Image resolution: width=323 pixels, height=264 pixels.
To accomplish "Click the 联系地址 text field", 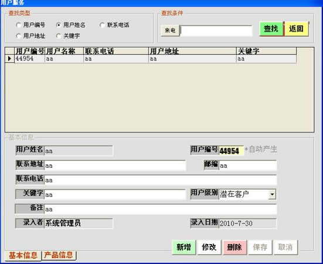I will 115,165.
